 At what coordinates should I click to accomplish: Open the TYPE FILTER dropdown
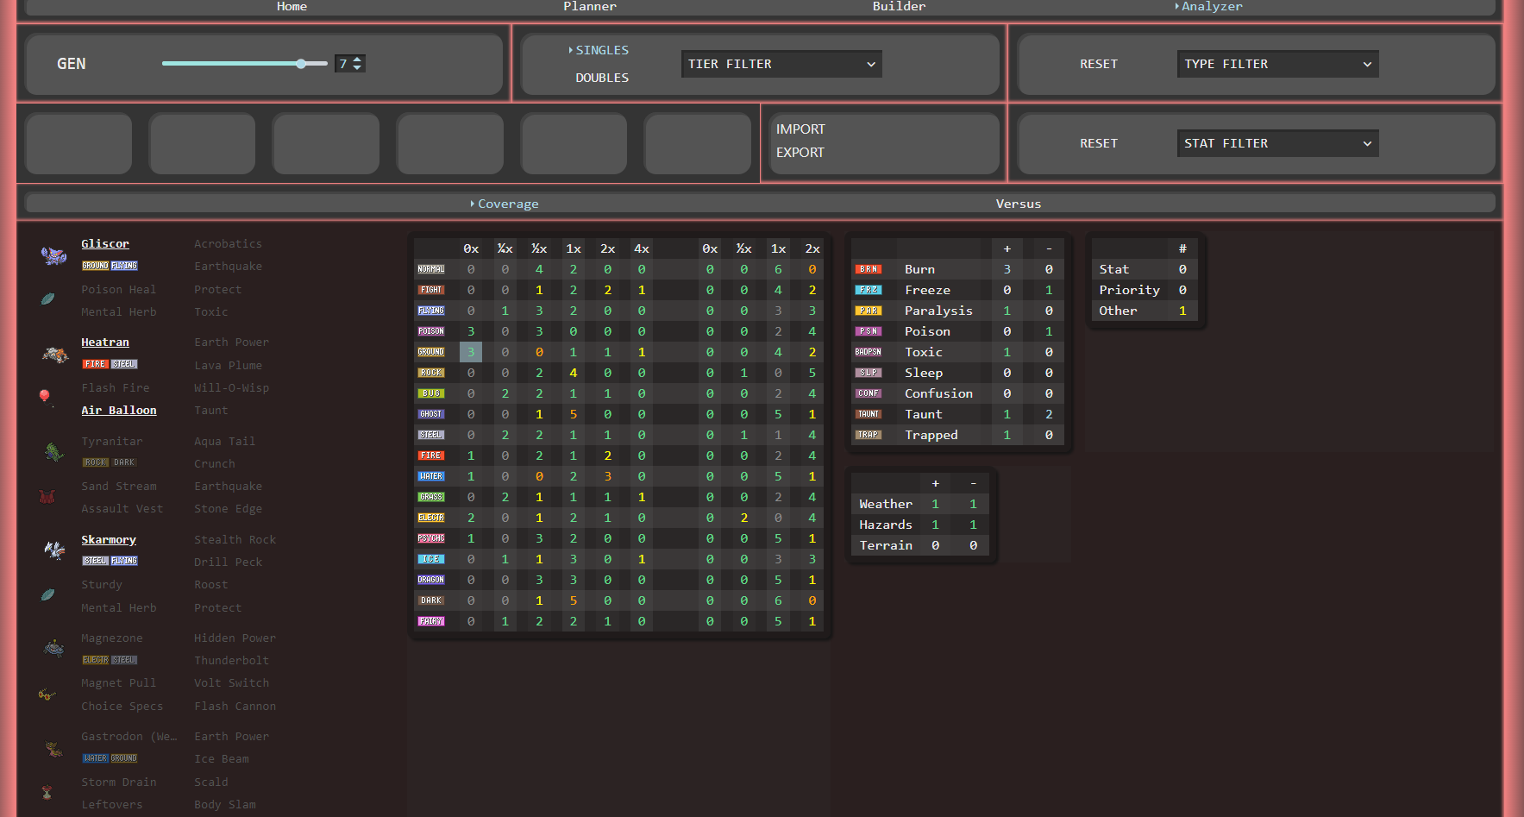click(1277, 64)
